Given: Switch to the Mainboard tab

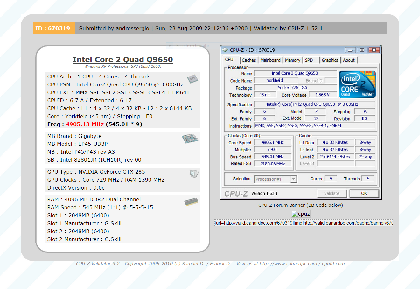Looking at the screenshot, I should click(270, 60).
